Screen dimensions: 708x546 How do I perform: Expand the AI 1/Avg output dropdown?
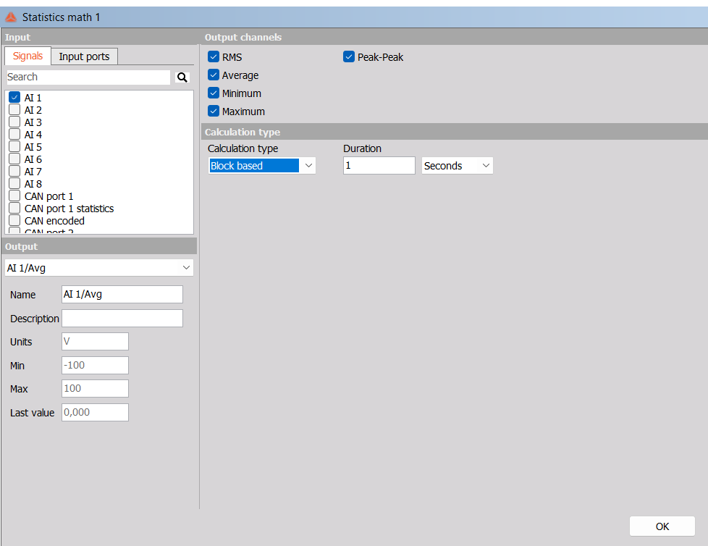99,268
